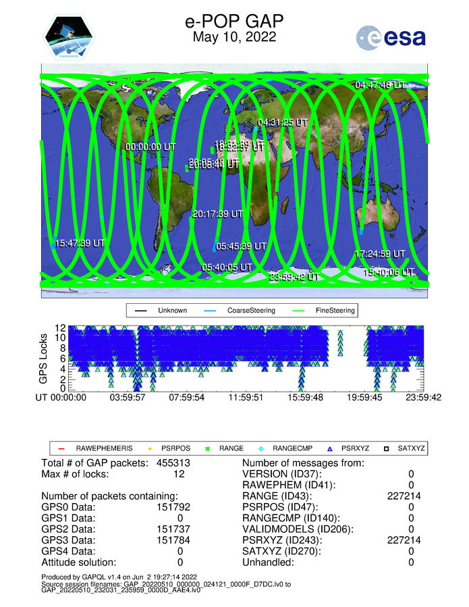469x607 pixels.
Task: Click the blue PSRXYZ triangle marker
Action: 331,448
